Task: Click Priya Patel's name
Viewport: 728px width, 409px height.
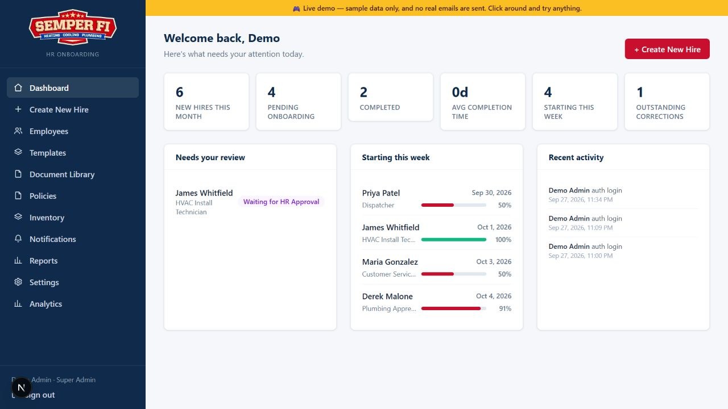Action: click(x=381, y=193)
